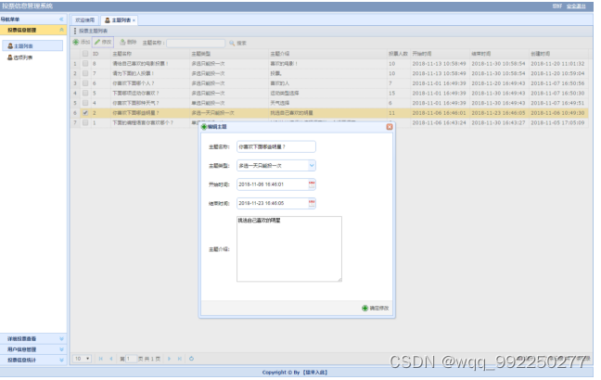Go to the last page in pager
This screenshot has height=380, width=601.
[179, 359]
